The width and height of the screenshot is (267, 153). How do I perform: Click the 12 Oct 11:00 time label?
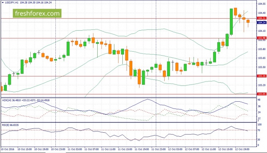[208, 149]
